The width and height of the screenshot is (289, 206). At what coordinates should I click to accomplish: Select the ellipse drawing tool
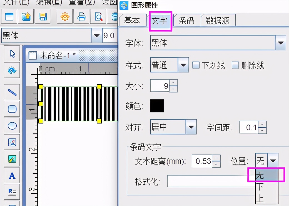[x=12, y=125]
